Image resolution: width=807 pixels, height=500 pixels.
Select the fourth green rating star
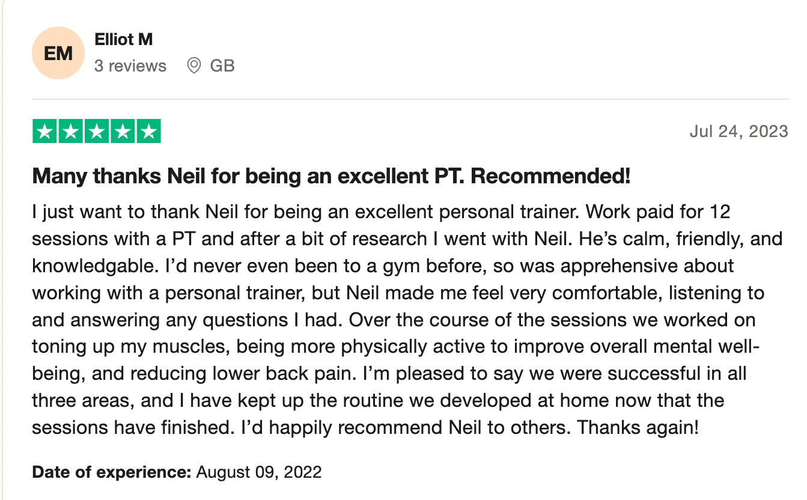coord(123,132)
